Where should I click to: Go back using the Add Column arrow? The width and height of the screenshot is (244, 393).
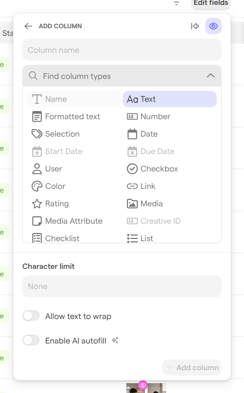tap(28, 26)
